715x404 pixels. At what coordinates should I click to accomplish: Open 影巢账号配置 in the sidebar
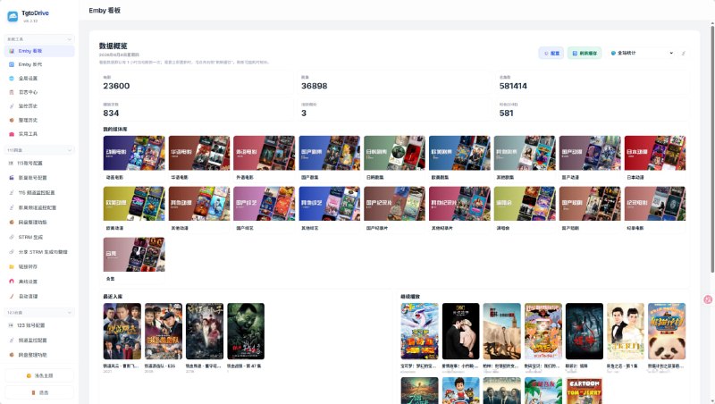coord(39,178)
